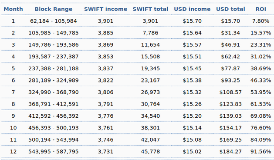Select SWIFT income 3,853 in month 4
Screen dimensions: 274x160
tap(105, 57)
